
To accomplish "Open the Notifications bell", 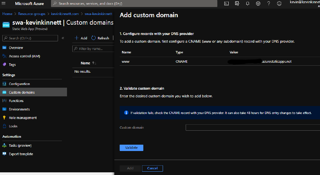I will [248, 3].
